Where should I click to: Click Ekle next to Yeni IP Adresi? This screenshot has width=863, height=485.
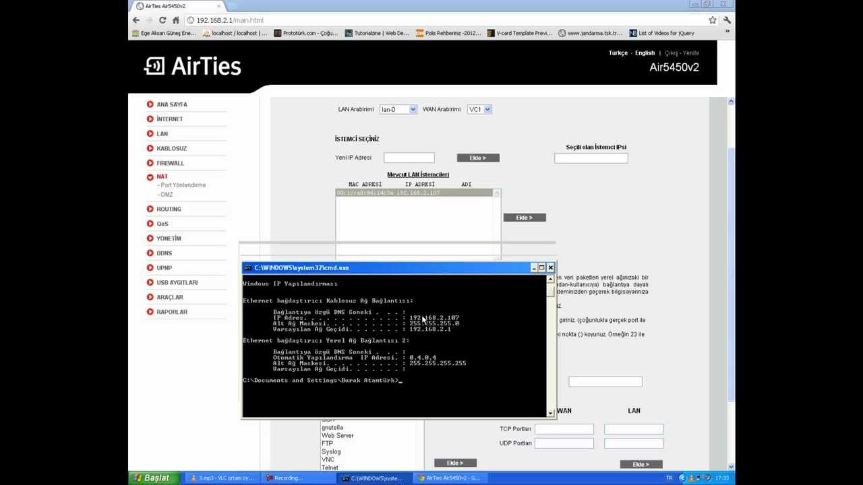[x=478, y=158]
